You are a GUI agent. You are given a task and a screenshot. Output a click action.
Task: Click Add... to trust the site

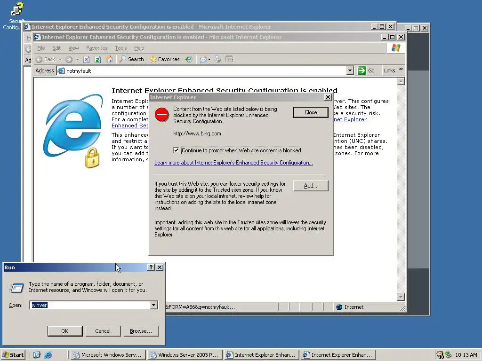(x=311, y=186)
